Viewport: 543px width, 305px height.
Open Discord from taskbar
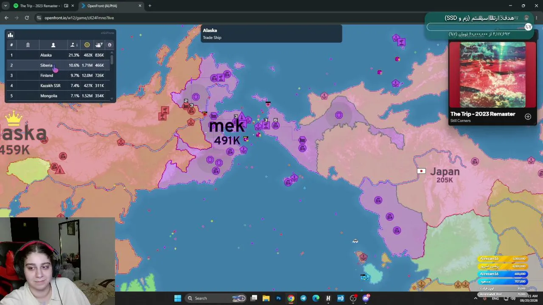(x=366, y=298)
